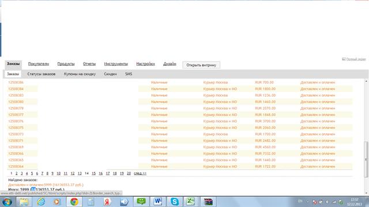Click the след >> next pages link
369x207 pixels.
140,174
